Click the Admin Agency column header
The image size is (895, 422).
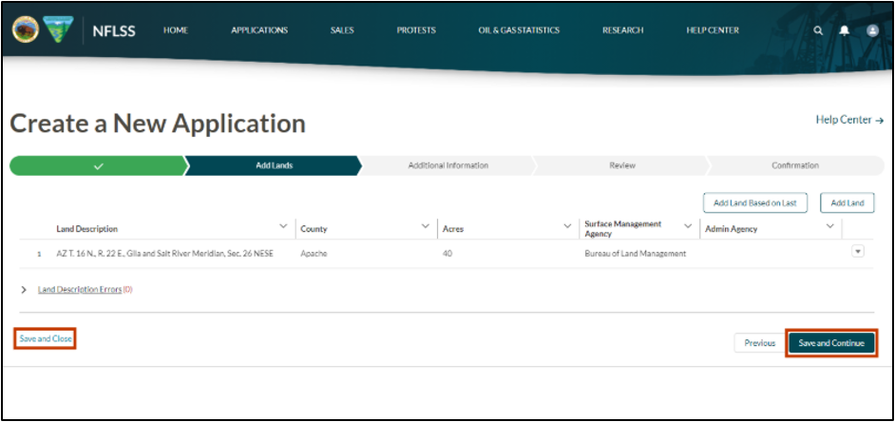click(732, 229)
